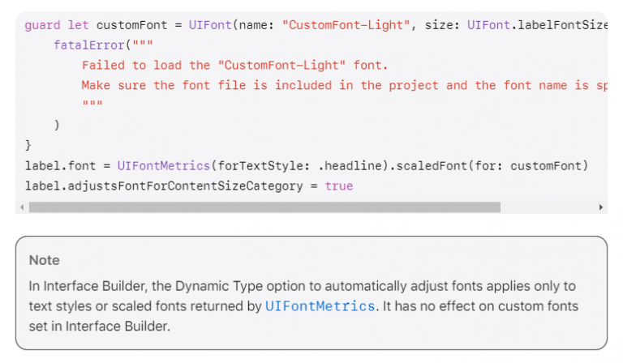Click the Note heading
623x363 pixels.
(45, 260)
